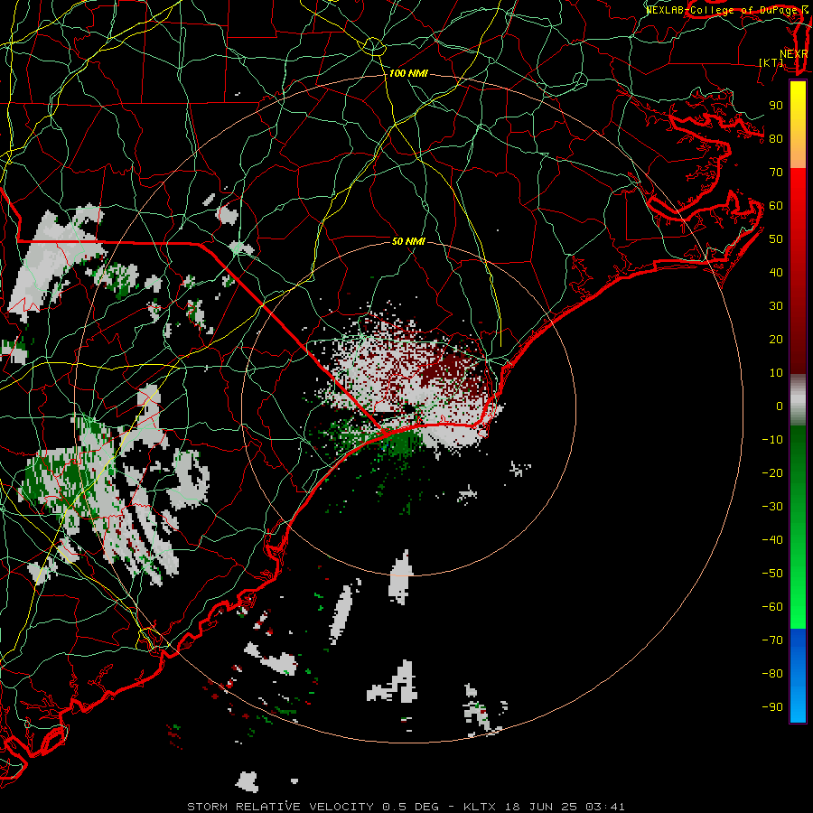Click the 18 JUN 25 date in caption
Screen dimensions: 813x813
pos(541,807)
